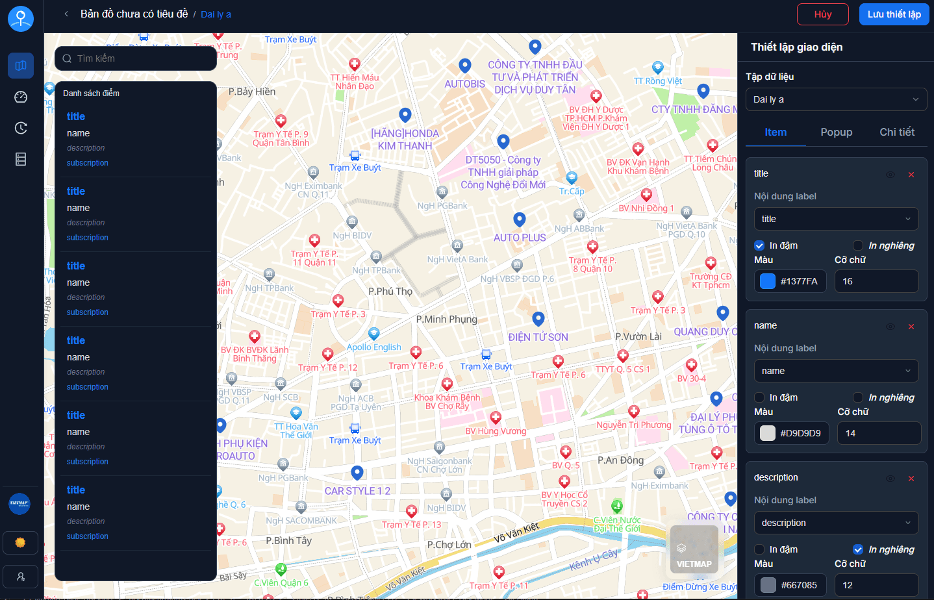
Task: Open the Tập dữ liệu dropdown
Action: point(837,99)
